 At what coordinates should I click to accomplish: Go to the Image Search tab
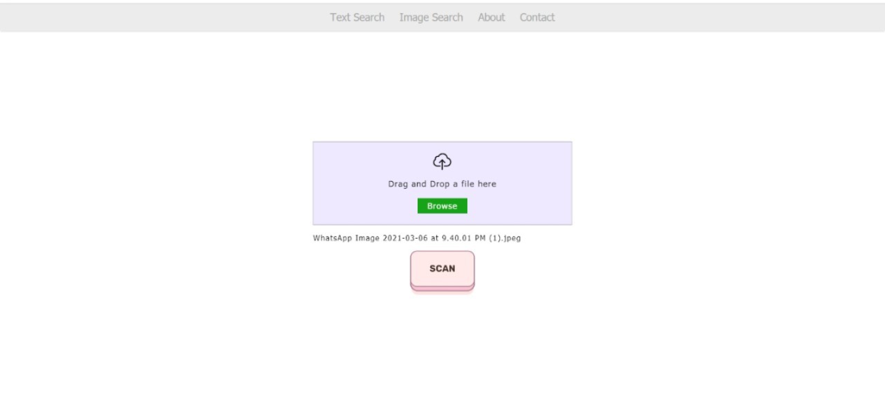coord(431,17)
